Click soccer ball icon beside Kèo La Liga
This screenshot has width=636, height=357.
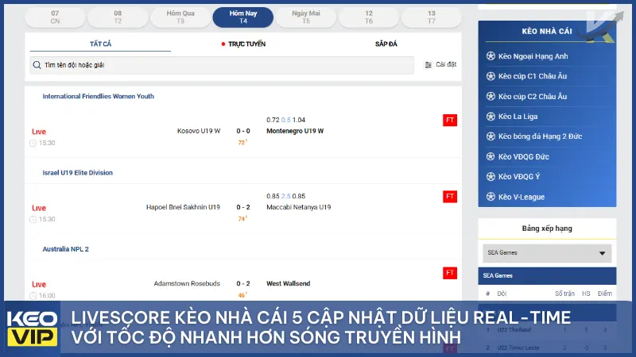(491, 117)
